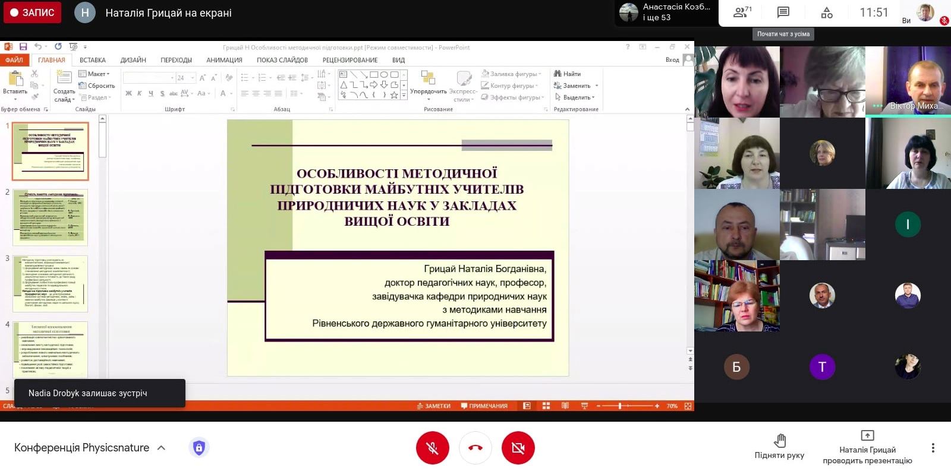
Task: Open the Выделить select dropdown
Action: [574, 97]
